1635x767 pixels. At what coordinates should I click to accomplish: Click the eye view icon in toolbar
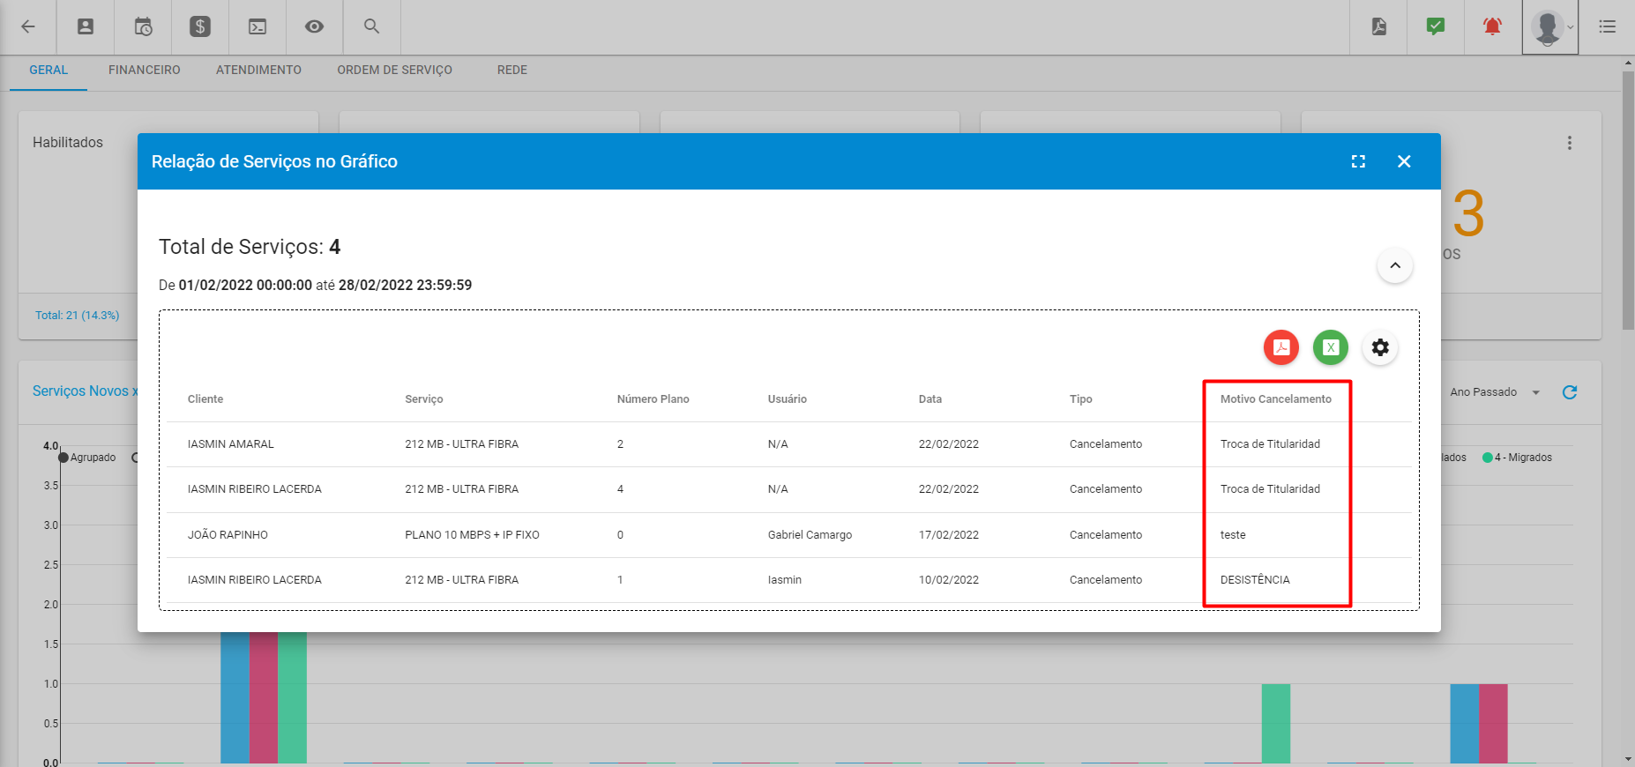[314, 26]
